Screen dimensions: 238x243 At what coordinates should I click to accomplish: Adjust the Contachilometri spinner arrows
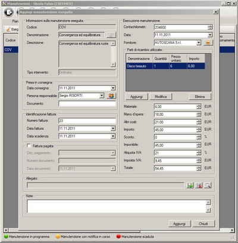pos(210,27)
